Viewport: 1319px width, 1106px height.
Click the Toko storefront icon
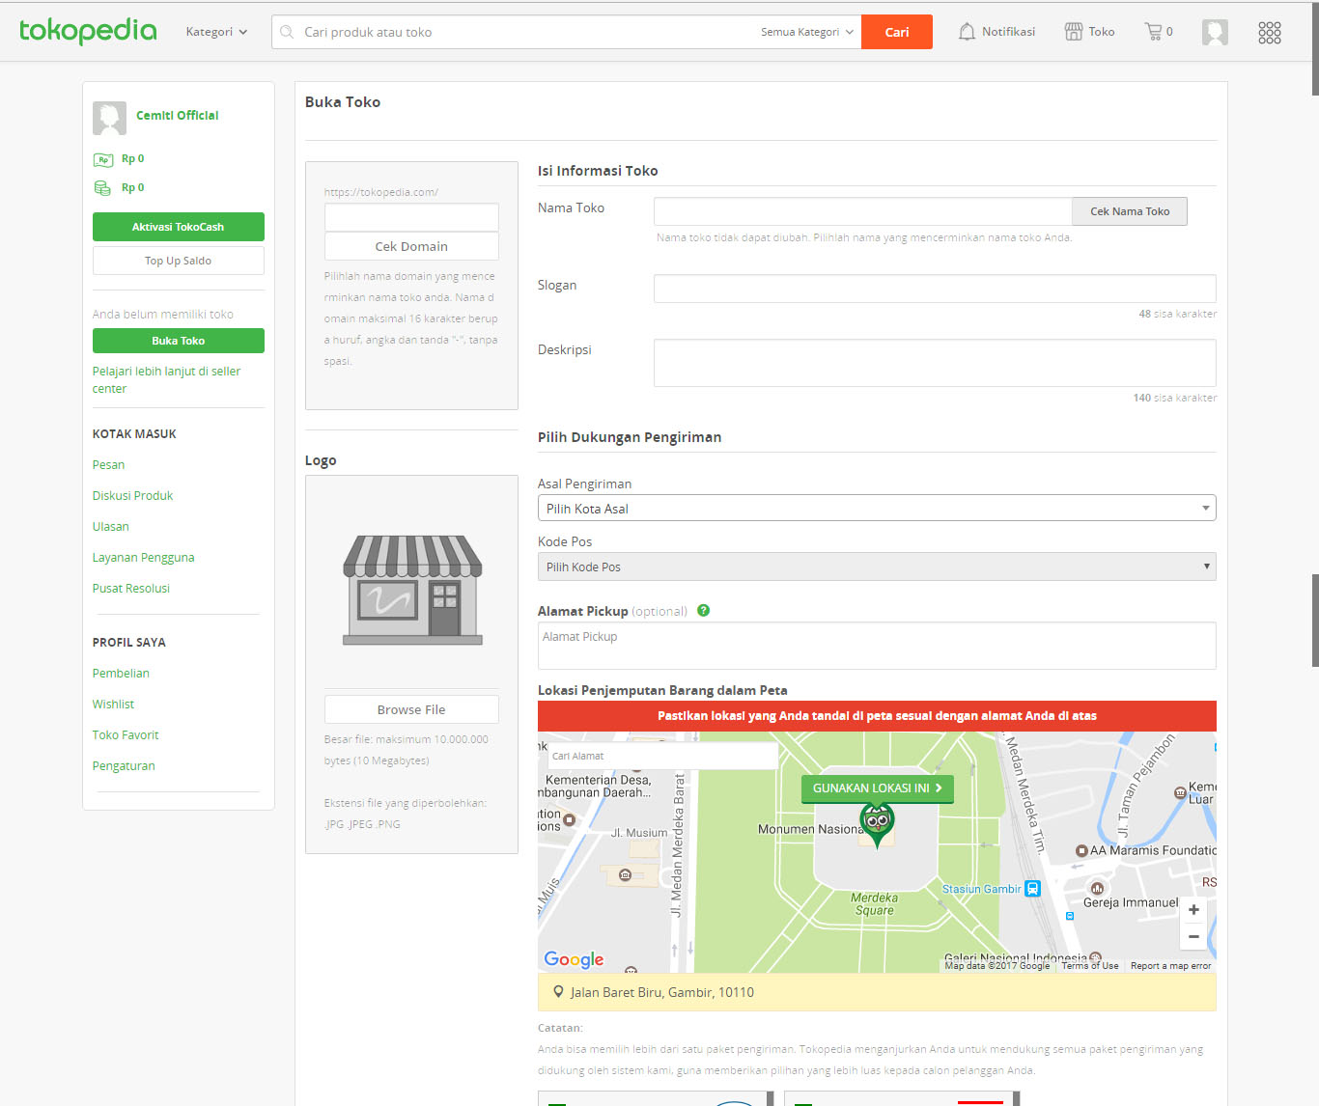pyautogui.click(x=1075, y=31)
